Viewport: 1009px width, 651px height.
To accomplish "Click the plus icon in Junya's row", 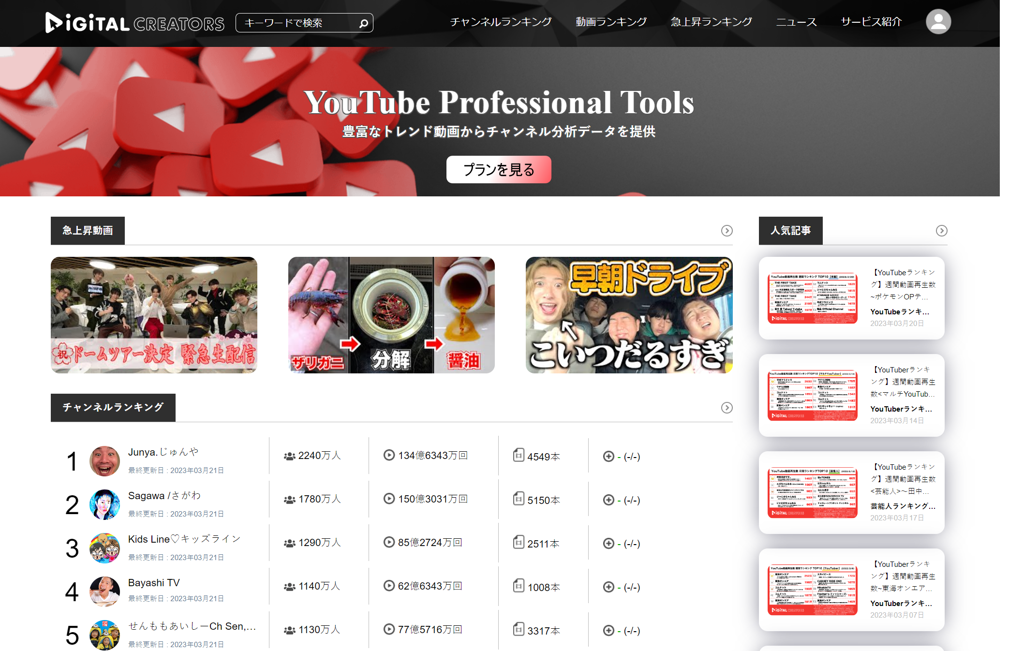I will point(608,457).
